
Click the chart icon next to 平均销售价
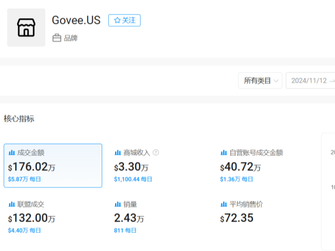click(224, 204)
